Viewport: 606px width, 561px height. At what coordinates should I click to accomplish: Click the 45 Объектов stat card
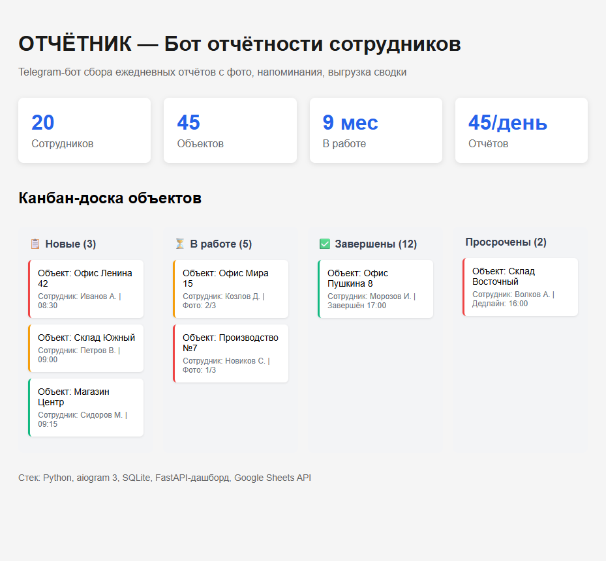(230, 130)
